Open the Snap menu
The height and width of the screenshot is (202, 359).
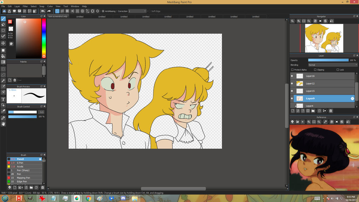(x=42, y=6)
